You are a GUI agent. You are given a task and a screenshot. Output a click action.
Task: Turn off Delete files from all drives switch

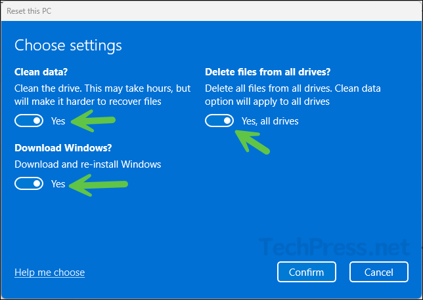(219, 121)
